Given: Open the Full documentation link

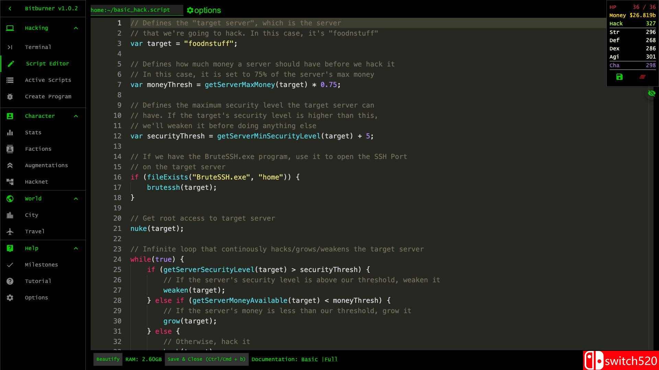Looking at the screenshot, I should pyautogui.click(x=331, y=359).
